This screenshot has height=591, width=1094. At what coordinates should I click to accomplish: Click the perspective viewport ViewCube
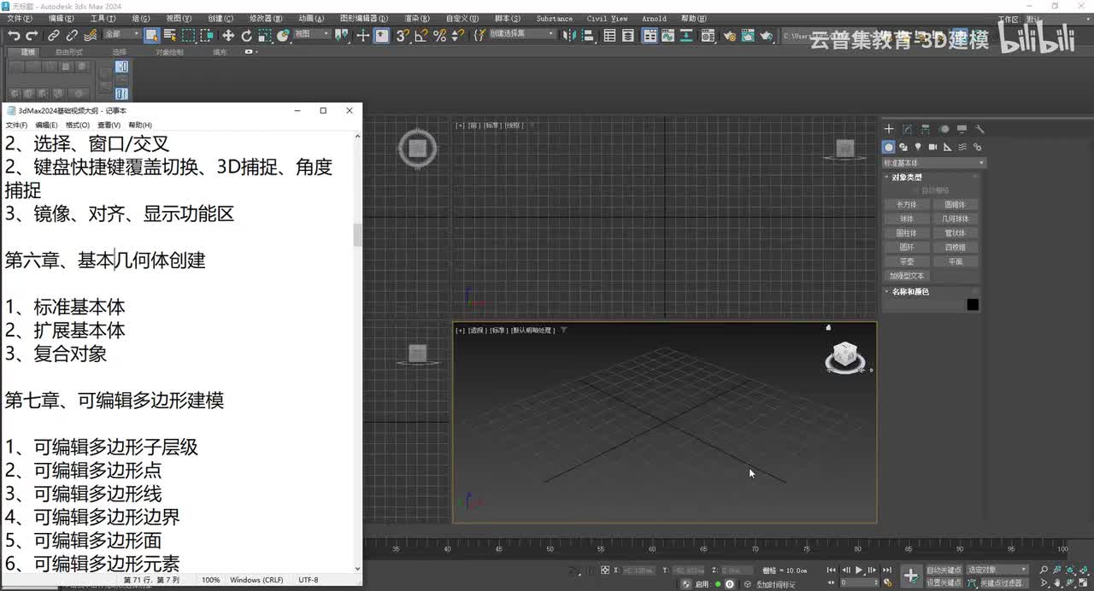[x=845, y=357]
